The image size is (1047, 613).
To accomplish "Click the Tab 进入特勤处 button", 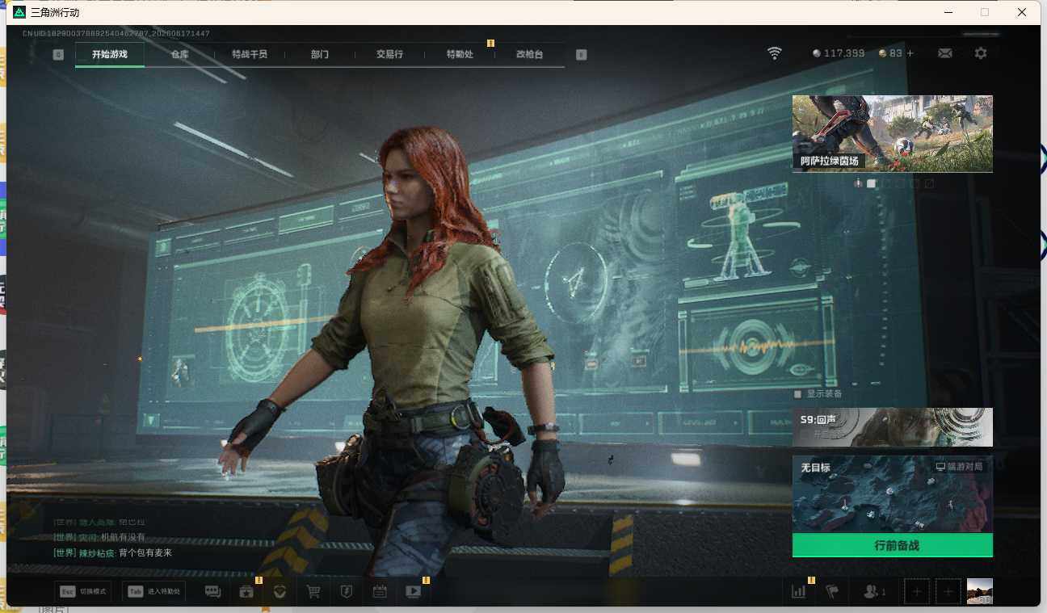I will tap(153, 592).
